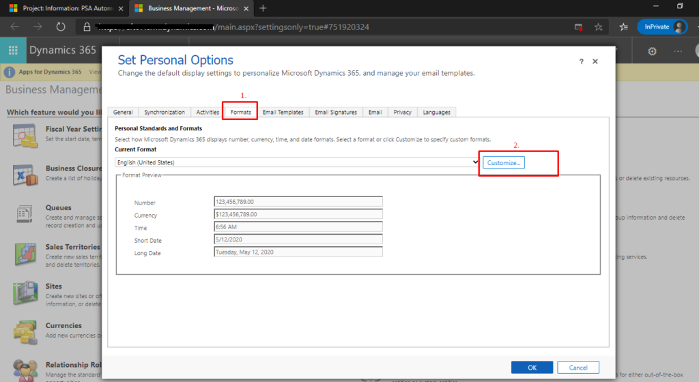This screenshot has height=382, width=699.
Task: Expand the Current Format dropdown
Action: click(x=297, y=162)
